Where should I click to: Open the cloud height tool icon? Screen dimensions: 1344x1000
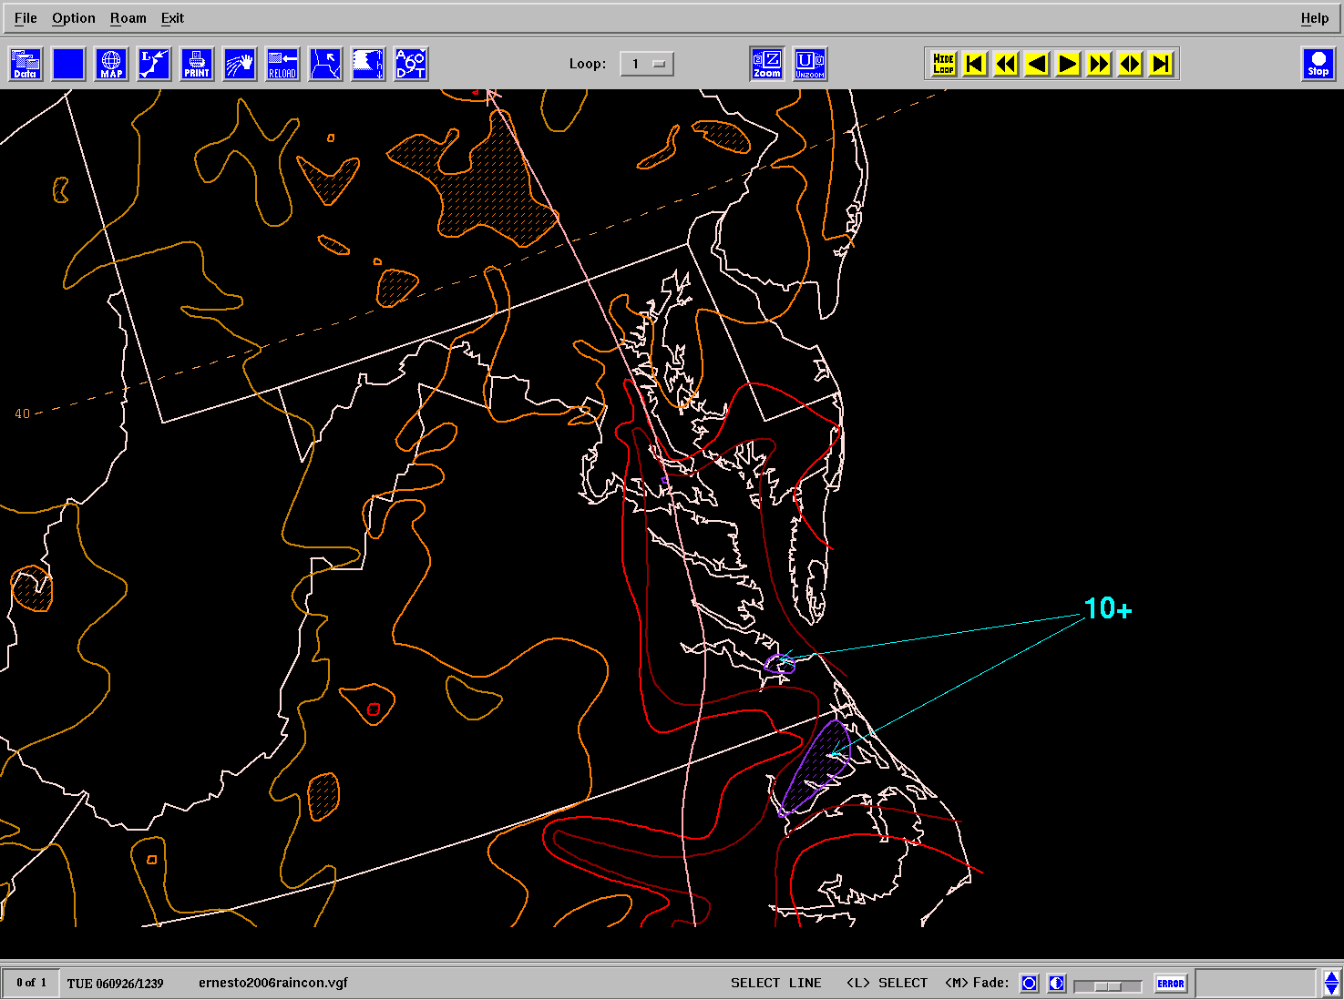(368, 64)
